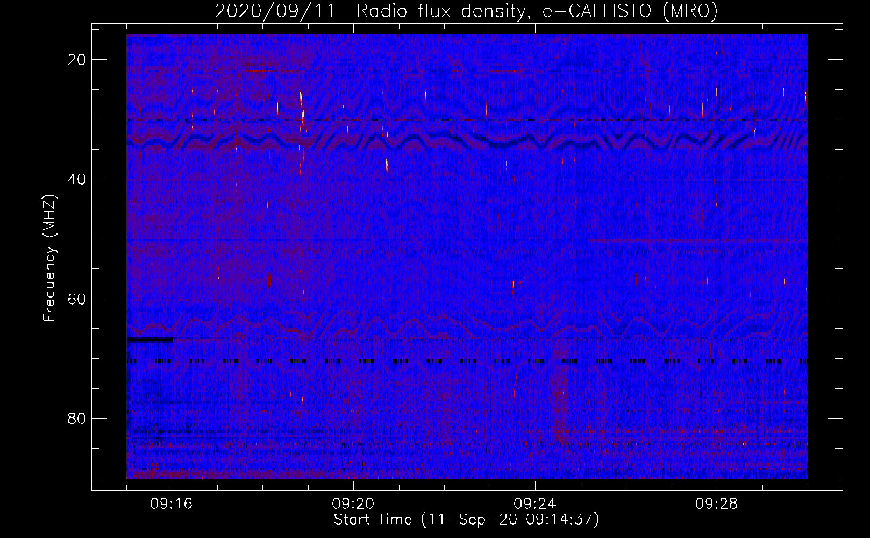Click the 09:16 time tick label
Viewport: 870px width, 538px height.
[172, 504]
